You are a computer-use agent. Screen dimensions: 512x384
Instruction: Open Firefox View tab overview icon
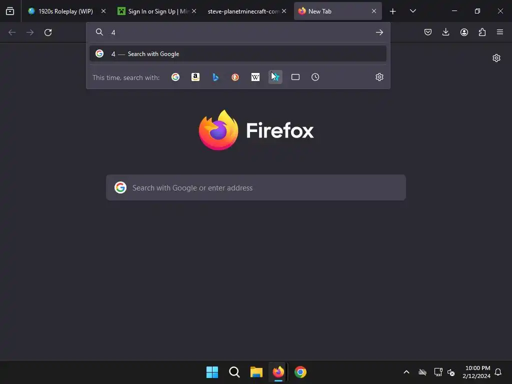[x=10, y=11]
